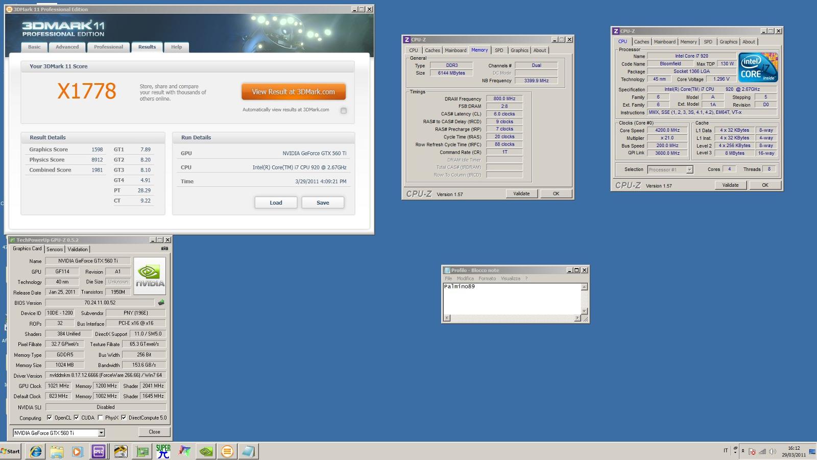Click Close button in GPU-Z

[154, 432]
